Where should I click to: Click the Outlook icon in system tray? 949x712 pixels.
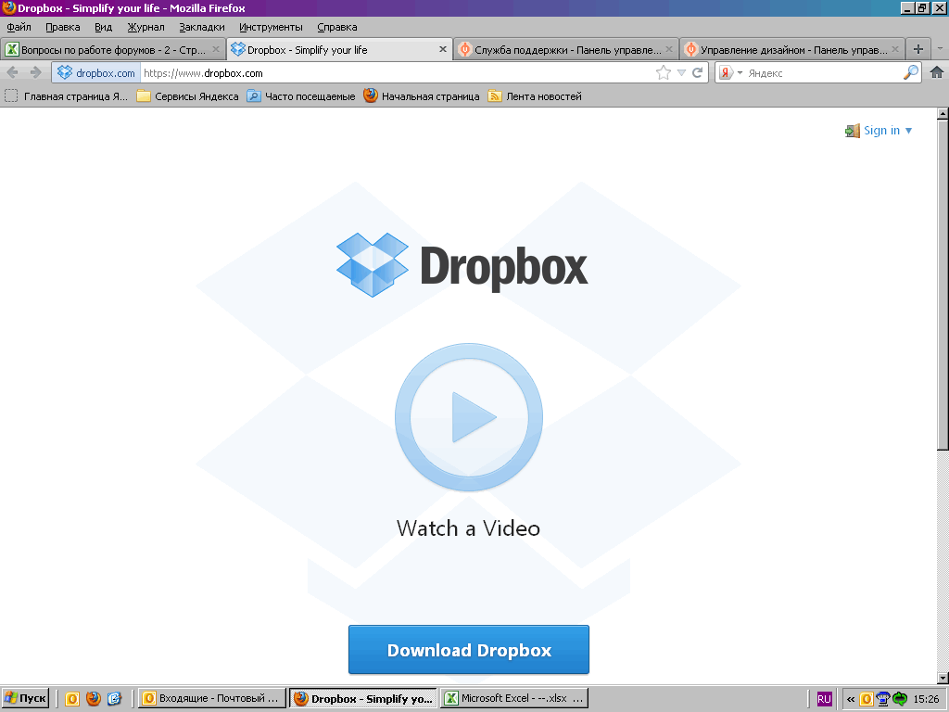point(867,699)
